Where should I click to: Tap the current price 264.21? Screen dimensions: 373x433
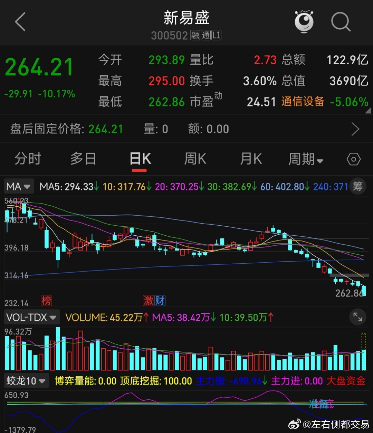click(39, 67)
